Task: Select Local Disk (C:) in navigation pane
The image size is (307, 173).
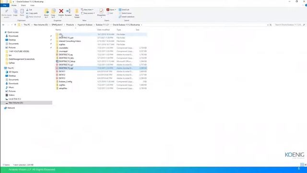Action: (x=13, y=99)
